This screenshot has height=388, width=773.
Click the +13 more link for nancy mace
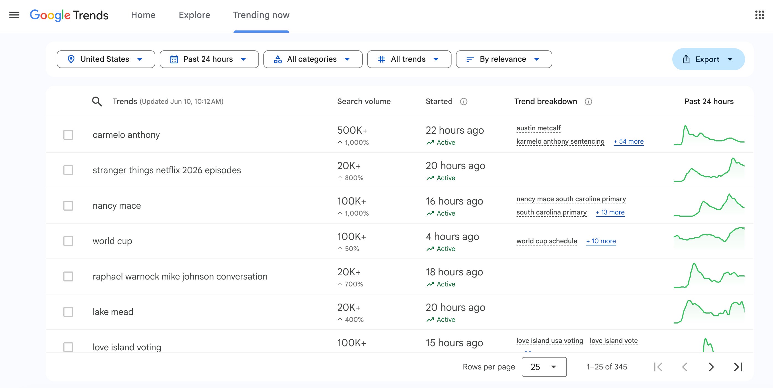[610, 212]
